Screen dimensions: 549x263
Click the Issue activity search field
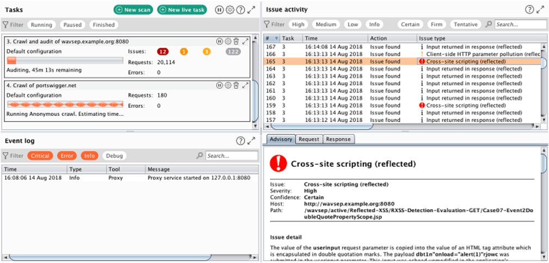pos(520,24)
